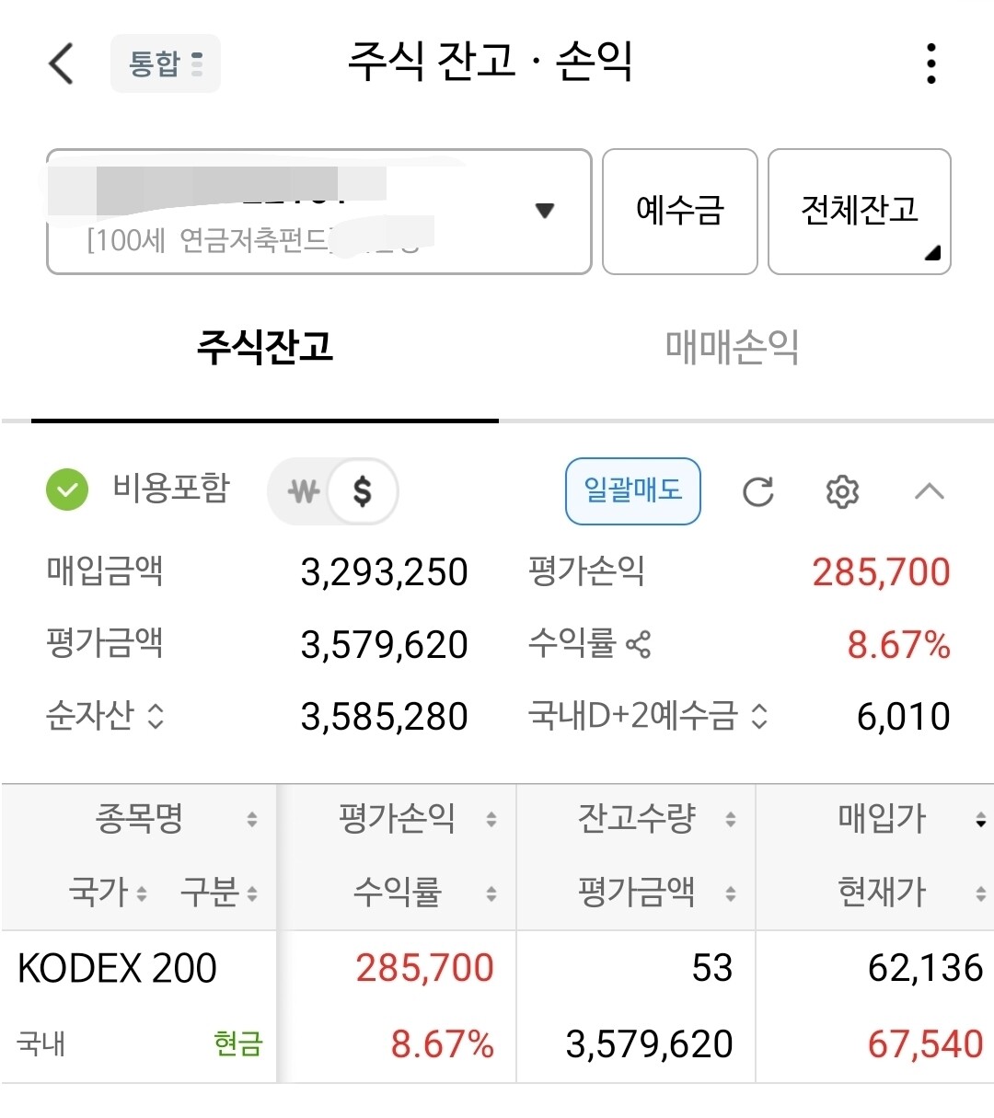The width and height of the screenshot is (994, 1118).
Task: Change the 순자산 display option
Action: pyautogui.click(x=156, y=716)
